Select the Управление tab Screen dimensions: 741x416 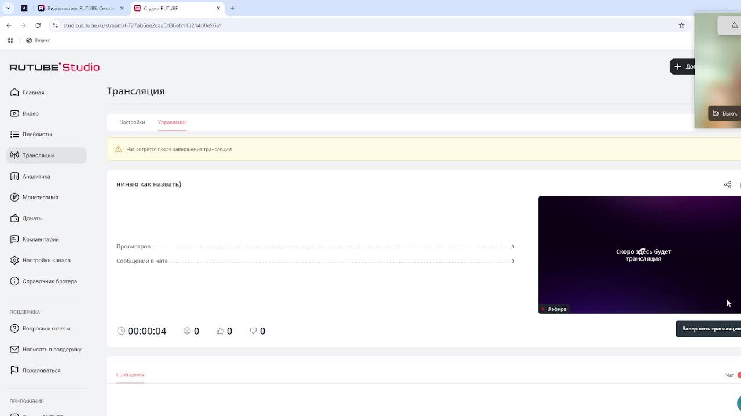click(172, 122)
